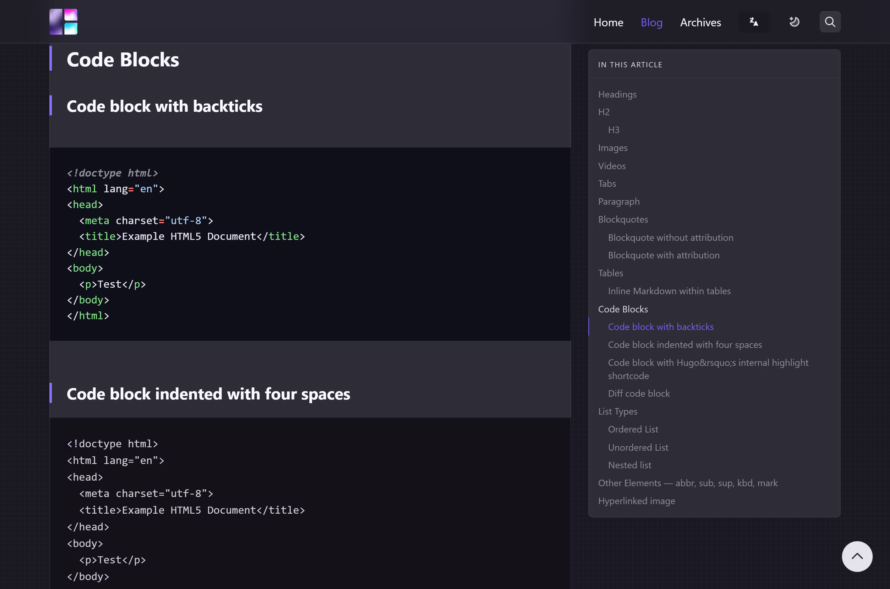Open the Tabs section from the outline
The image size is (890, 589).
[x=607, y=183]
